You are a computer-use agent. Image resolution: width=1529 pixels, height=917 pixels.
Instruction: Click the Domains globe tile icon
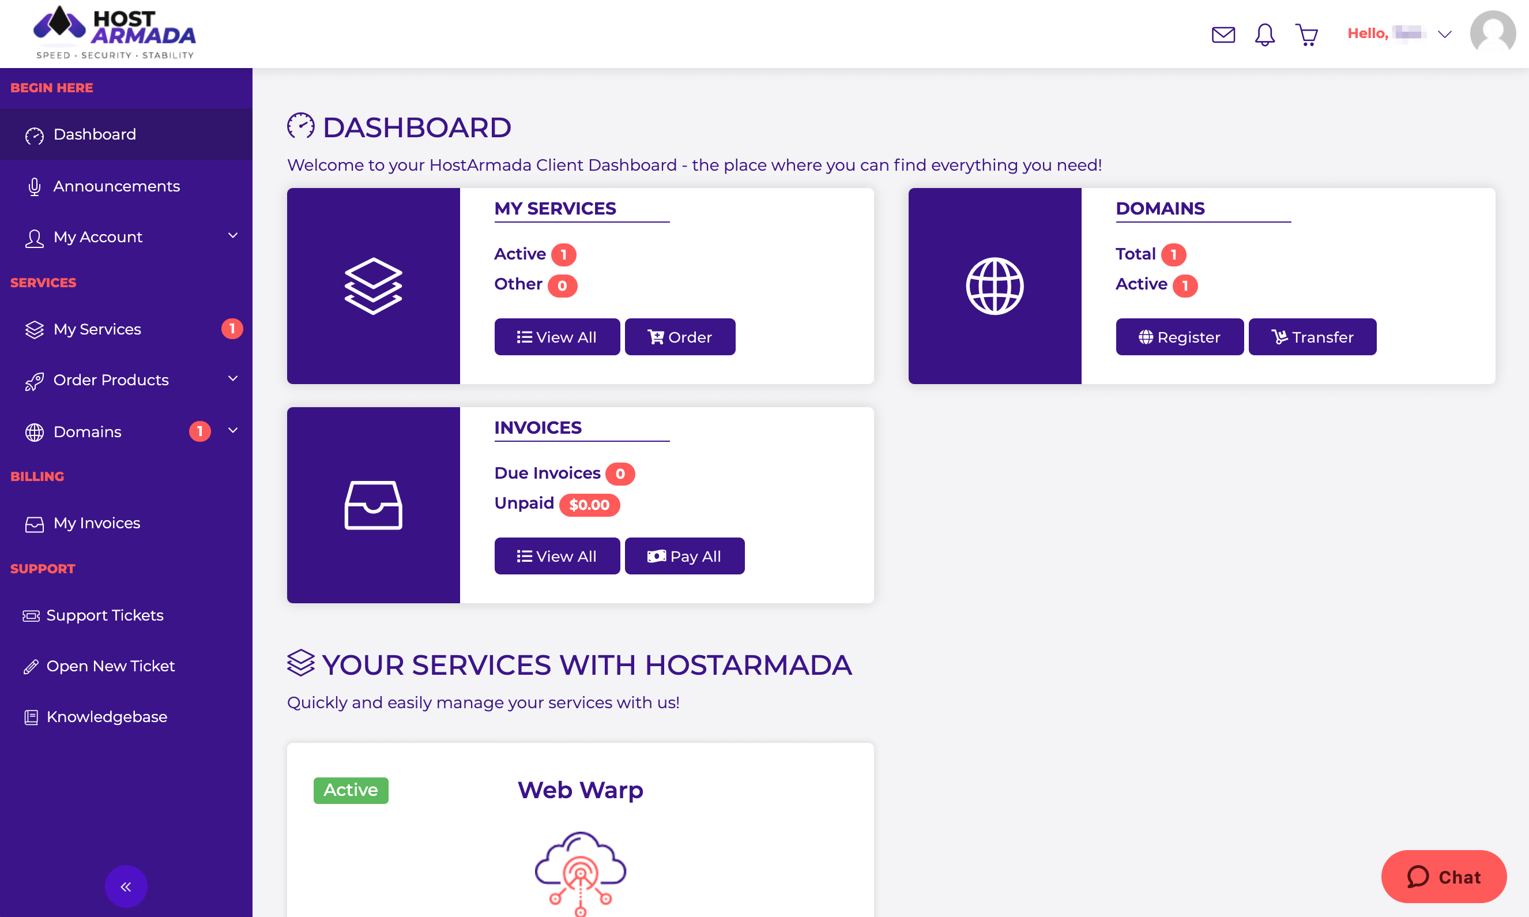coord(994,285)
